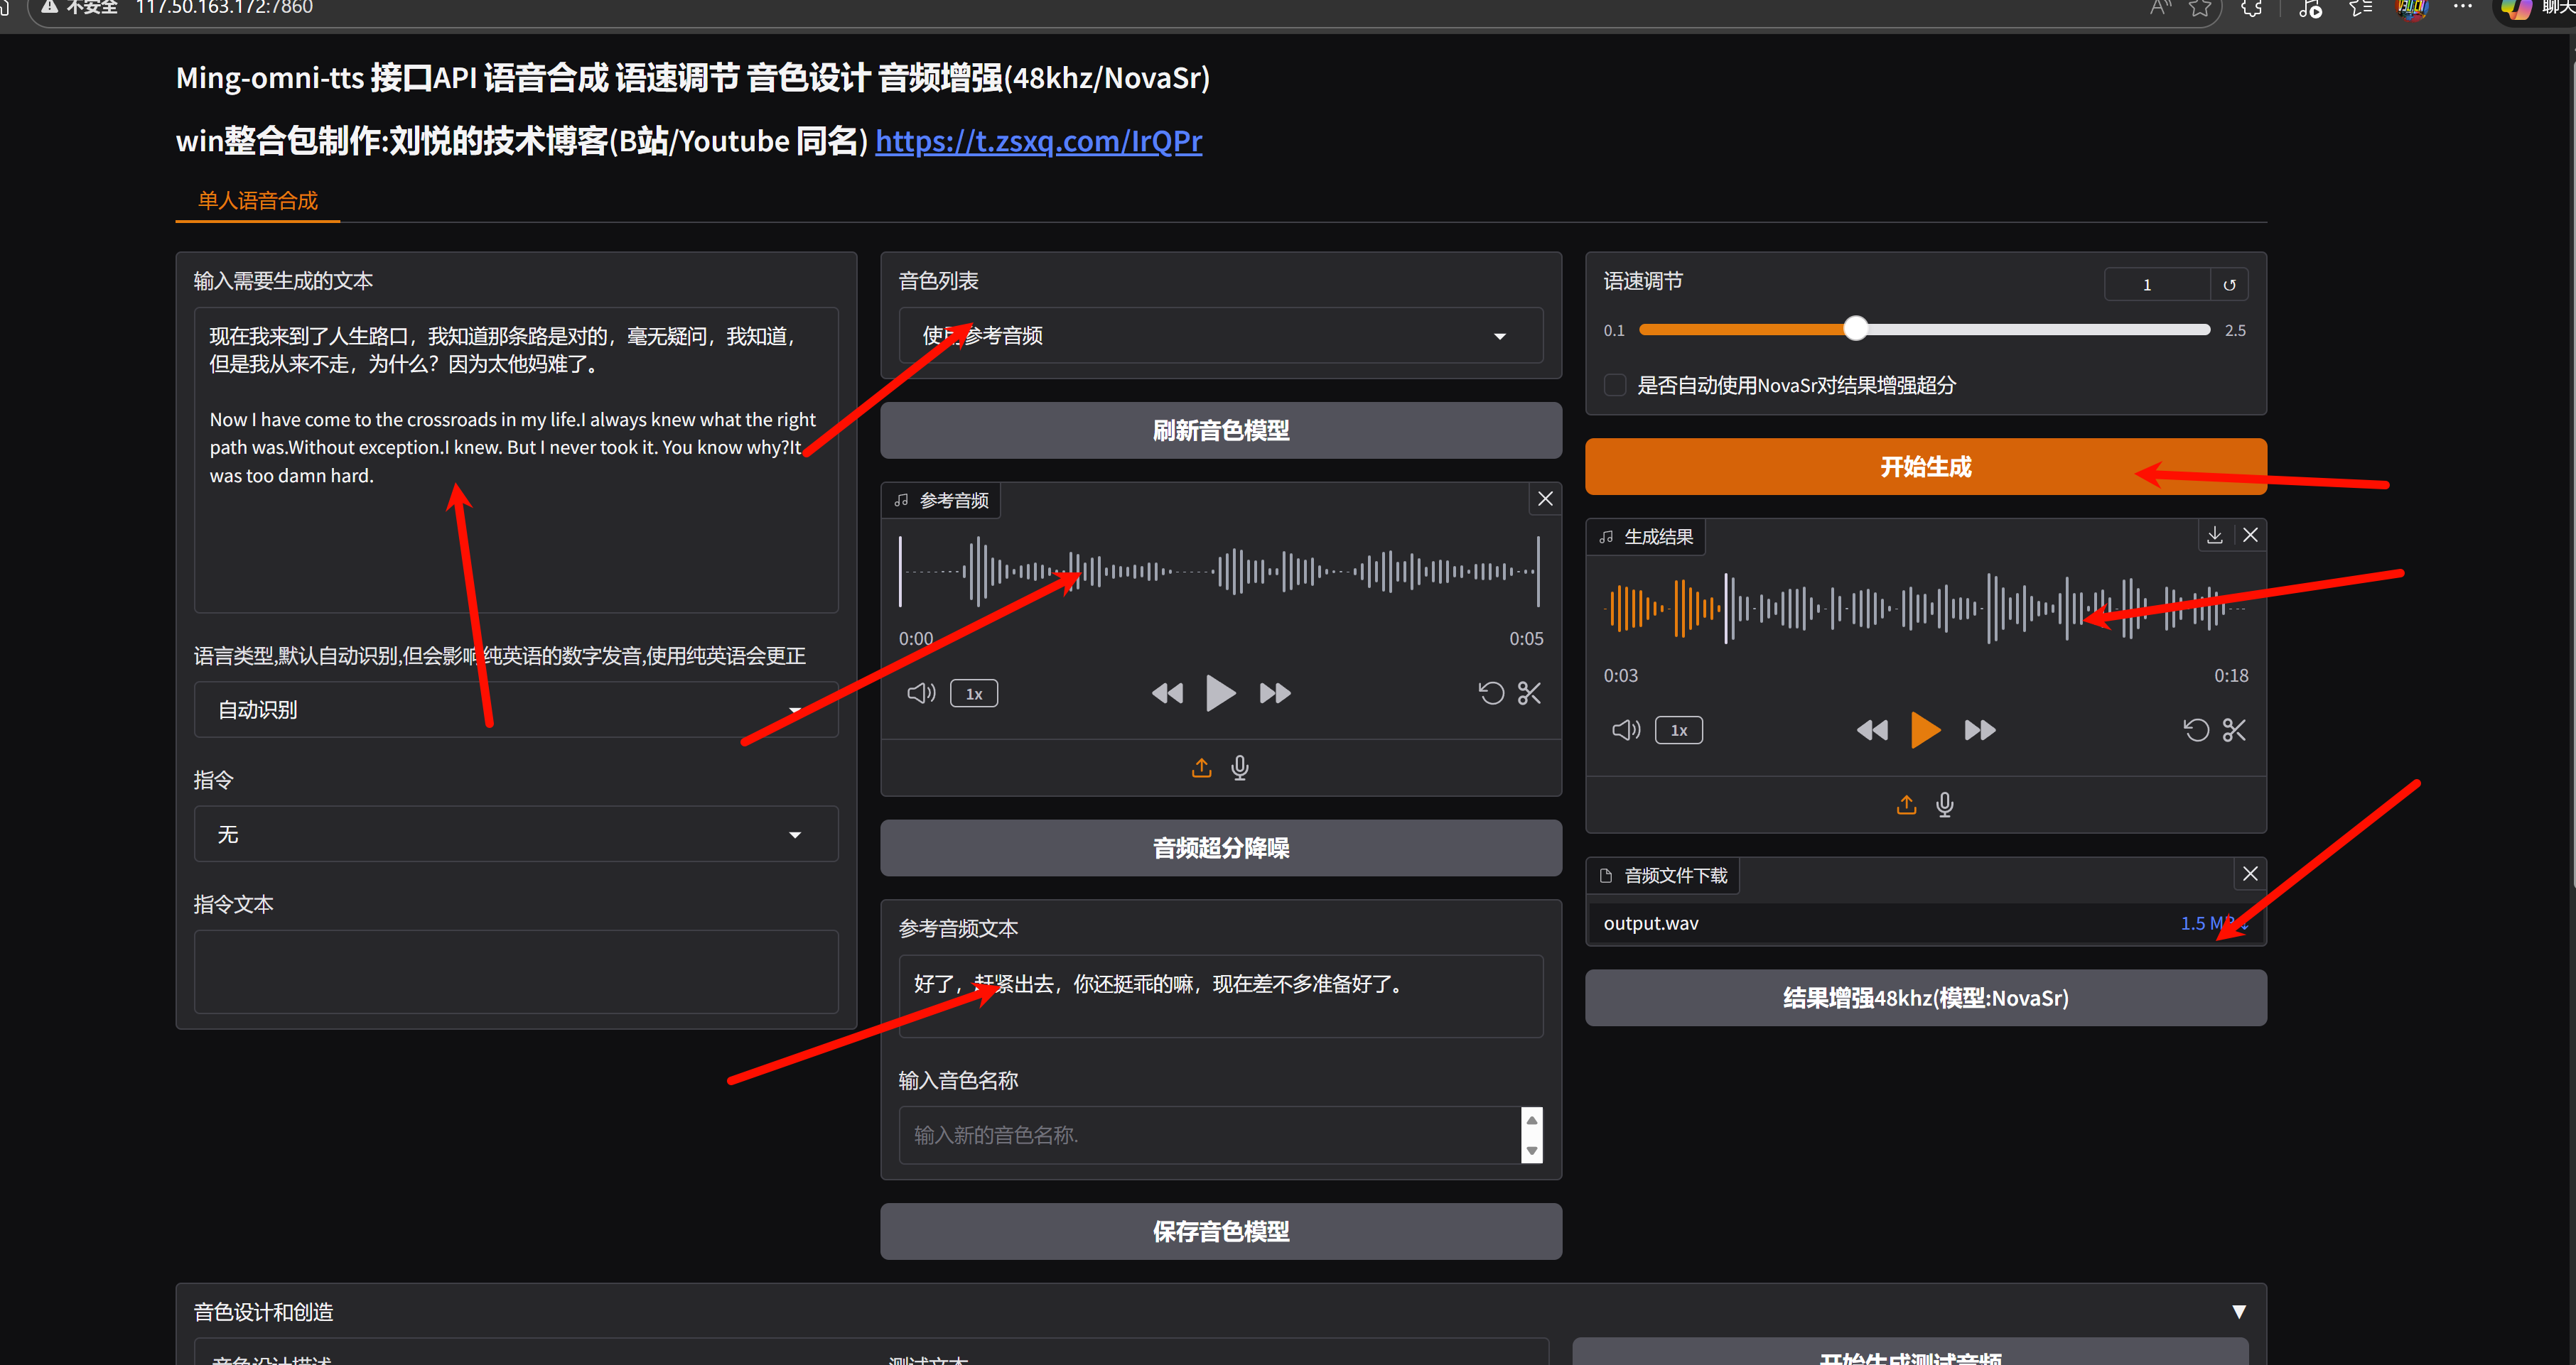Click the undo icon in reference audio player

pos(1490,692)
